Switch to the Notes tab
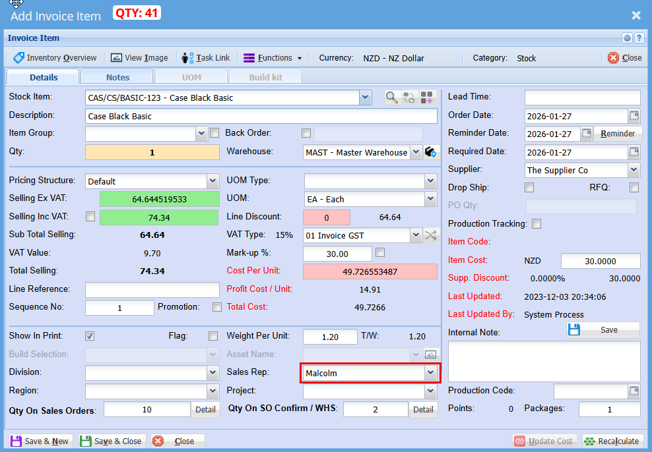 coord(117,77)
